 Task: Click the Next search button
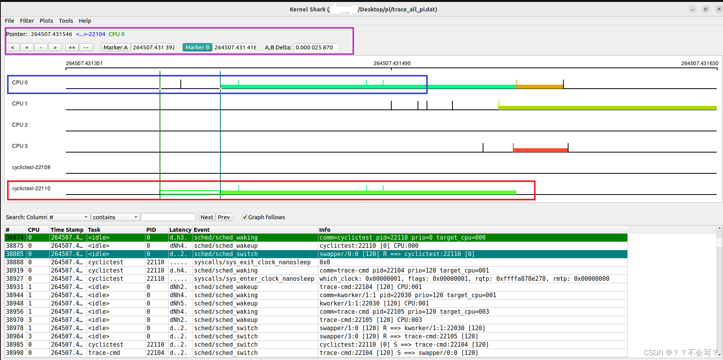coord(207,217)
